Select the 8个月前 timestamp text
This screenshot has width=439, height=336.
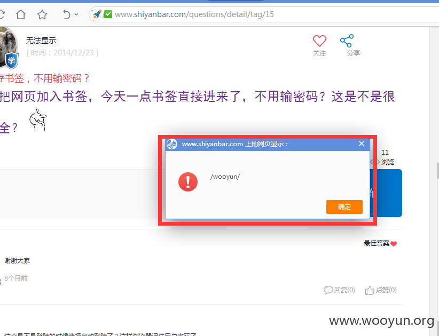[x=16, y=278]
